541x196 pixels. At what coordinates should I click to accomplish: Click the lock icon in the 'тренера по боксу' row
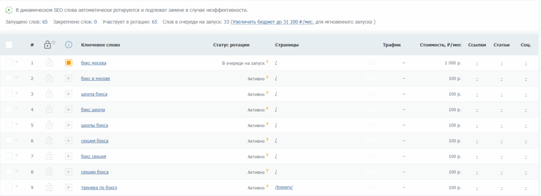tap(49, 187)
